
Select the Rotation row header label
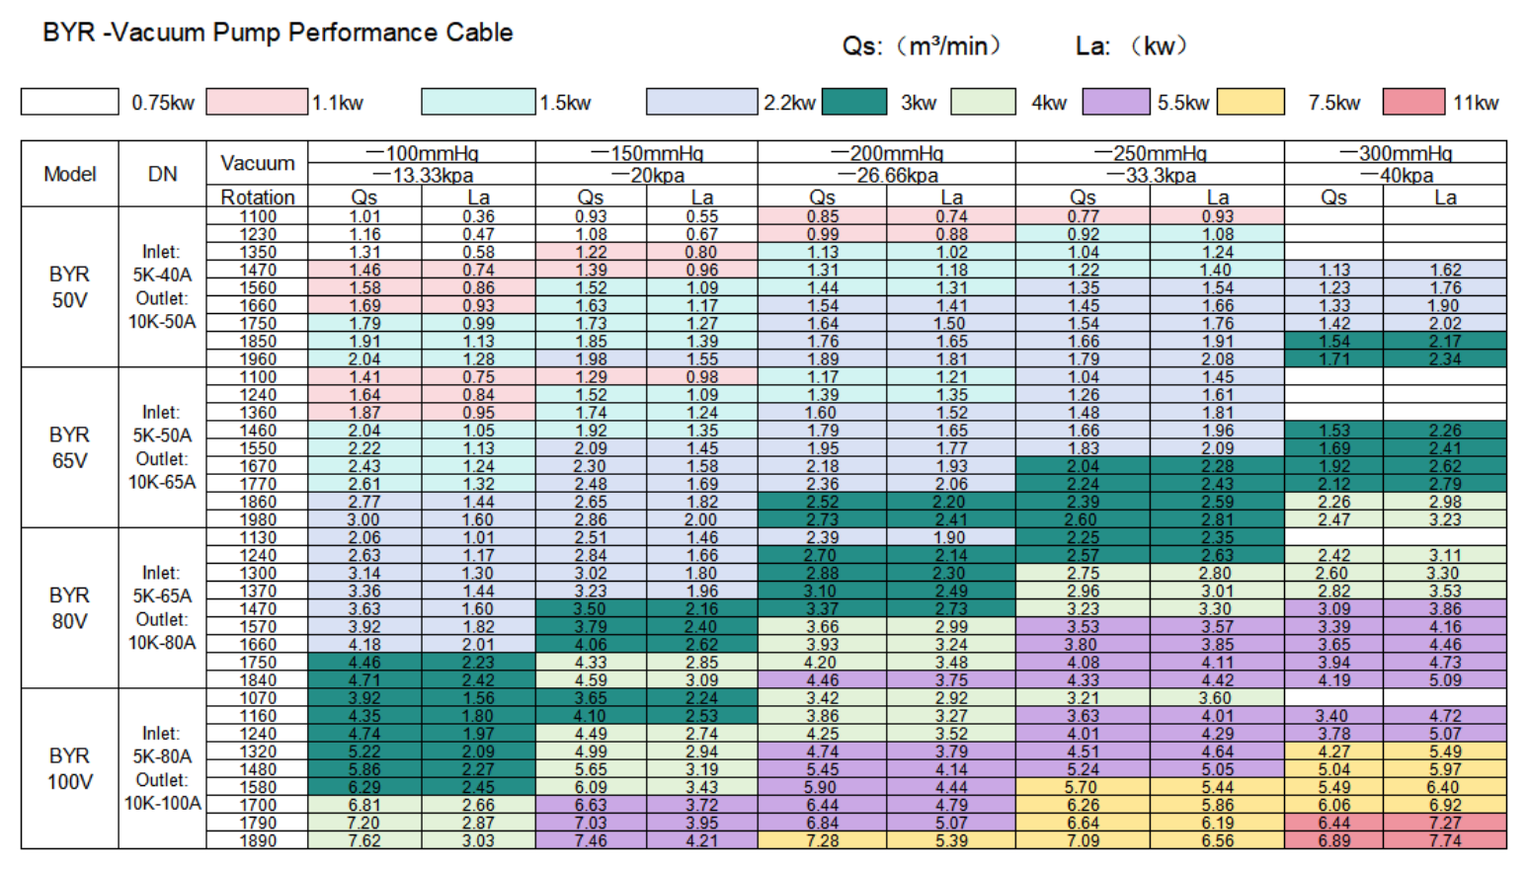pyautogui.click(x=257, y=197)
